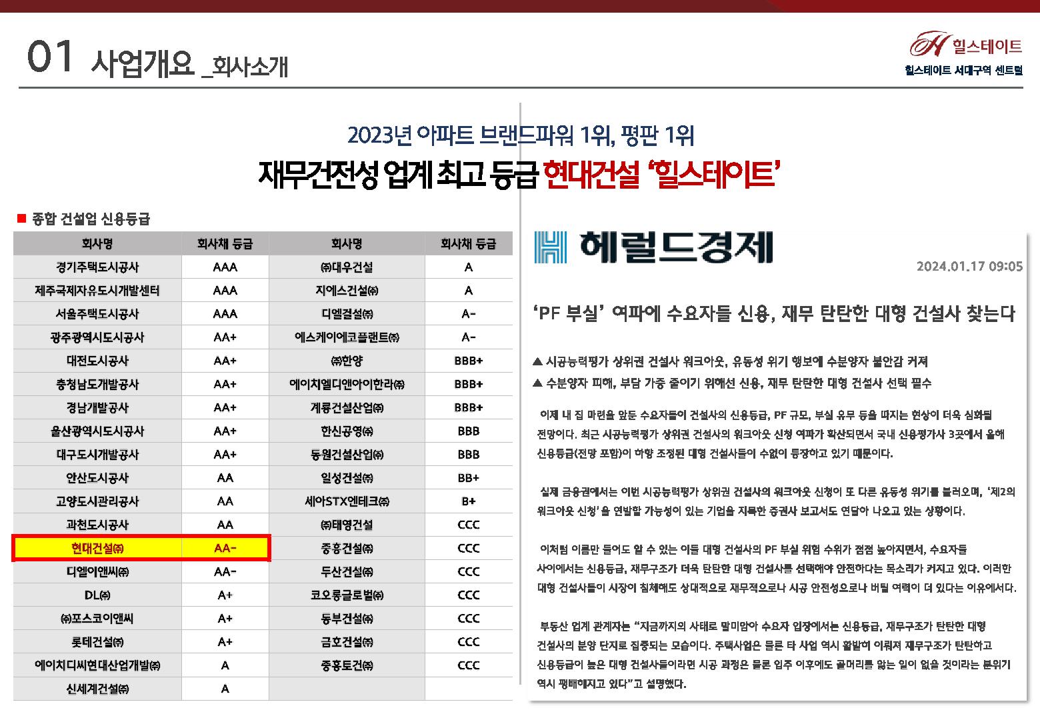Select the highlighted 현대건설㈜ cell
The image size is (1040, 720).
pyautogui.click(x=97, y=548)
